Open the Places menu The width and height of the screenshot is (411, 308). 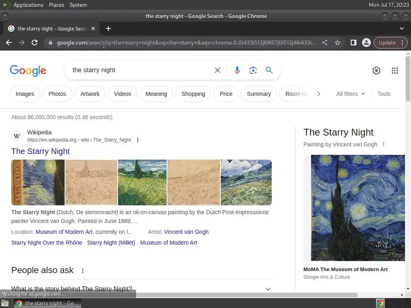[x=56, y=5]
